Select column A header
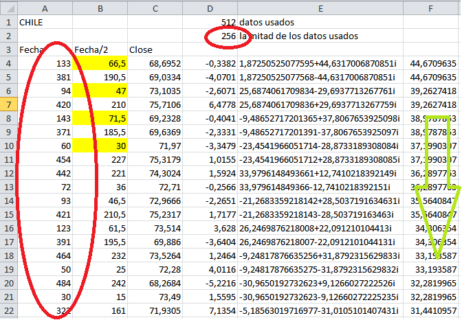The height and width of the screenshot is (320, 462). [x=45, y=8]
